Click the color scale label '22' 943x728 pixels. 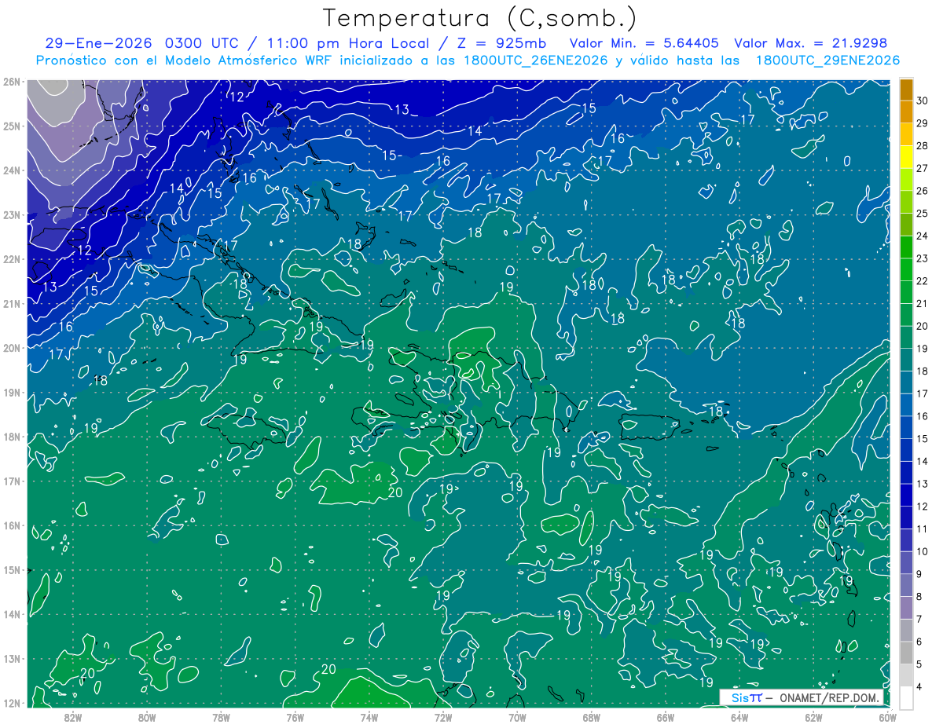[x=922, y=281]
